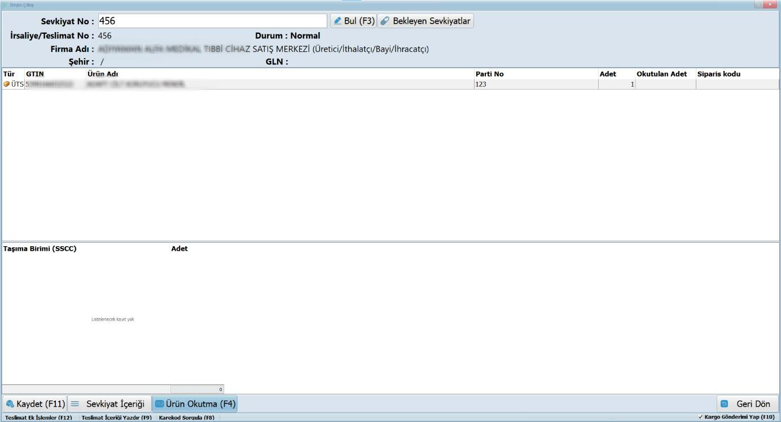The image size is (781, 422).
Task: Click the ÜTS package icon in first row
Action: point(7,85)
